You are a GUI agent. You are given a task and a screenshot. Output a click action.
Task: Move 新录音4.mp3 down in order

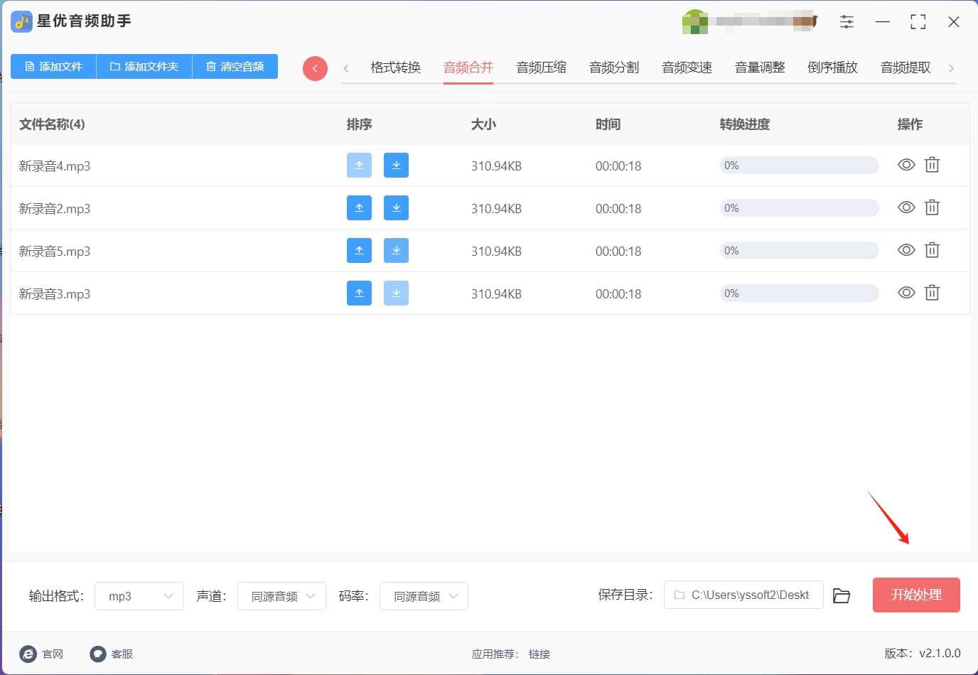point(396,165)
